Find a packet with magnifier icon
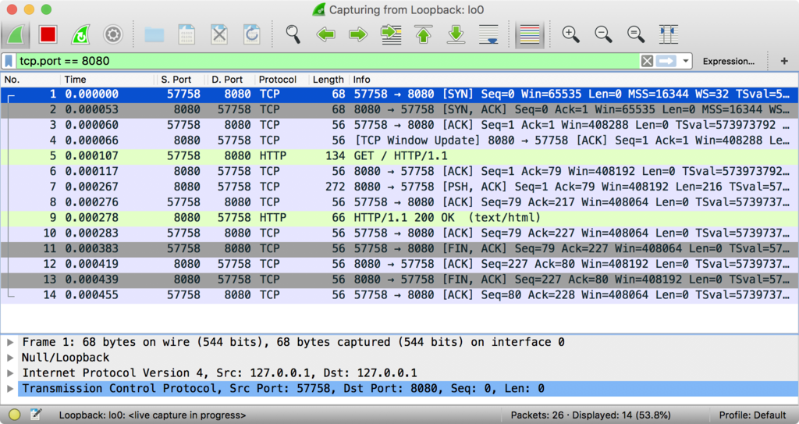The height and width of the screenshot is (424, 799). (x=293, y=34)
